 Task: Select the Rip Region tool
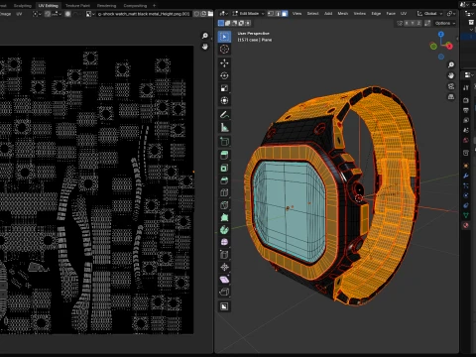coord(224,292)
